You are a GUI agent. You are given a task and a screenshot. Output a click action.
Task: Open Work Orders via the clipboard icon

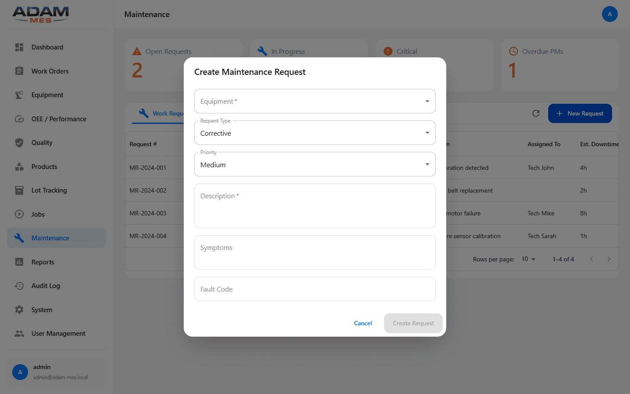(19, 71)
